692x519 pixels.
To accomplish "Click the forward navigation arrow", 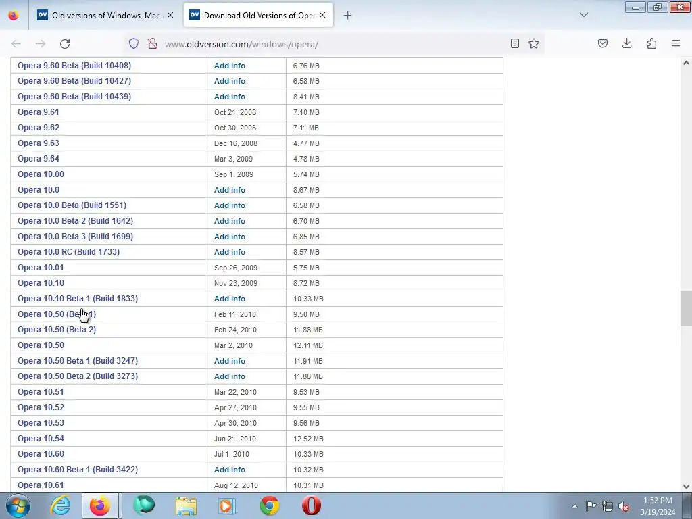I will pos(41,43).
